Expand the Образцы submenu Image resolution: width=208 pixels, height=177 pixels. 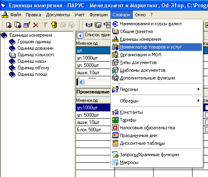(x=157, y=101)
